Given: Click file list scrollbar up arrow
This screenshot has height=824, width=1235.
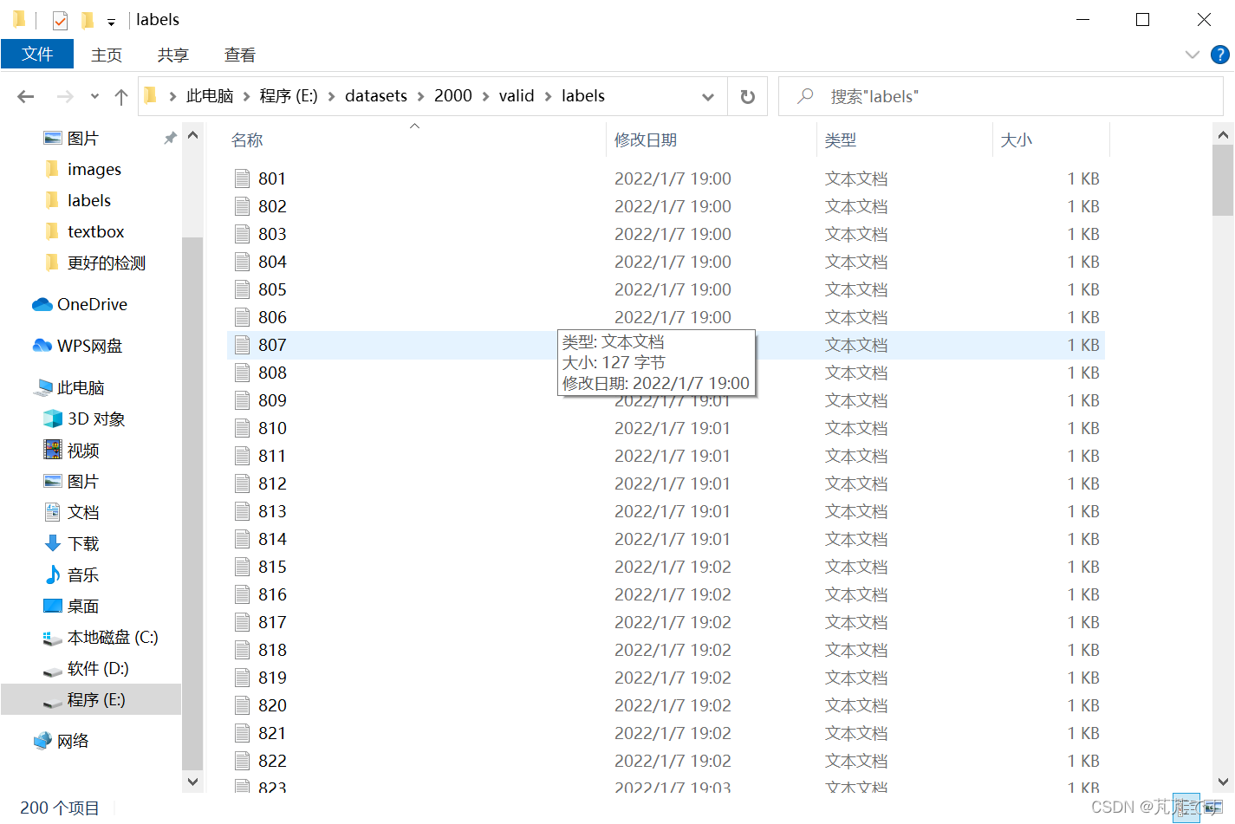Looking at the screenshot, I should click(1223, 135).
